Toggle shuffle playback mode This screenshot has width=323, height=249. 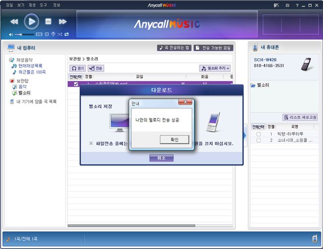click(60, 34)
